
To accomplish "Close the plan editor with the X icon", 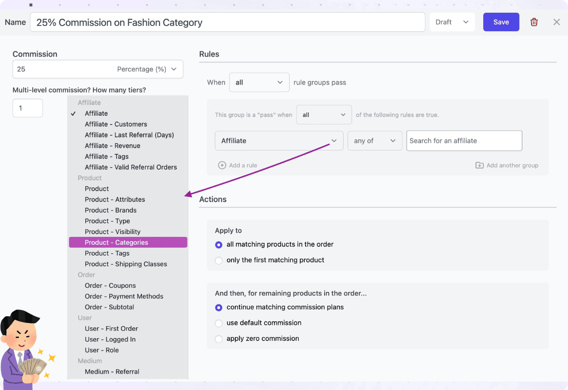I will coord(557,22).
